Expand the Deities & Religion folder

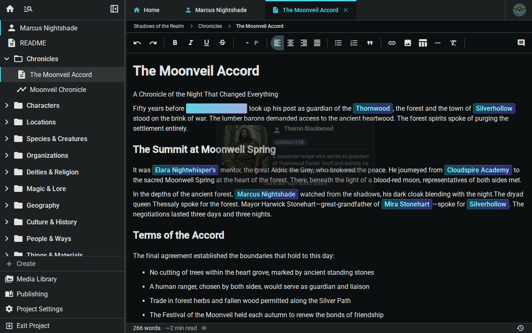click(x=7, y=172)
